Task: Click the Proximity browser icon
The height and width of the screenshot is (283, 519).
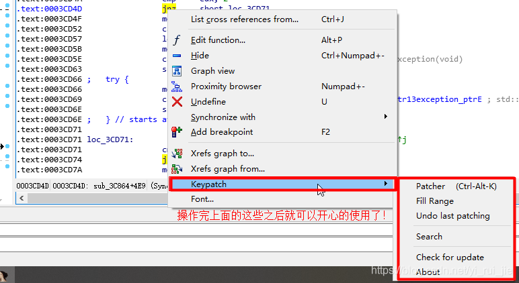Action: point(177,87)
